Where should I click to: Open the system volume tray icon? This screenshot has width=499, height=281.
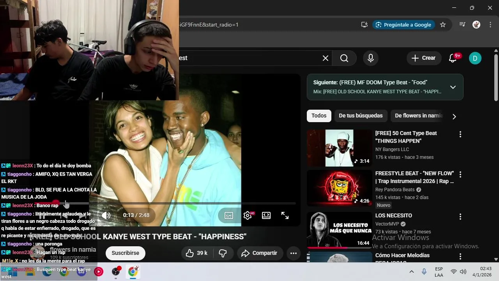(463, 272)
